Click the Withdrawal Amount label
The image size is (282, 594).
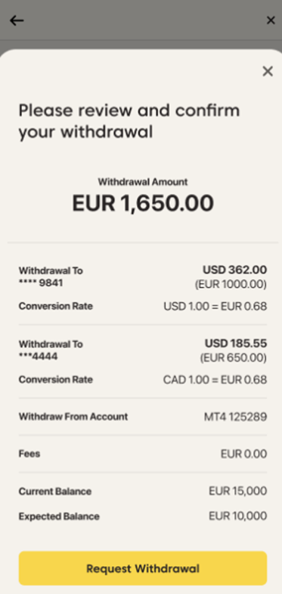pos(143,182)
